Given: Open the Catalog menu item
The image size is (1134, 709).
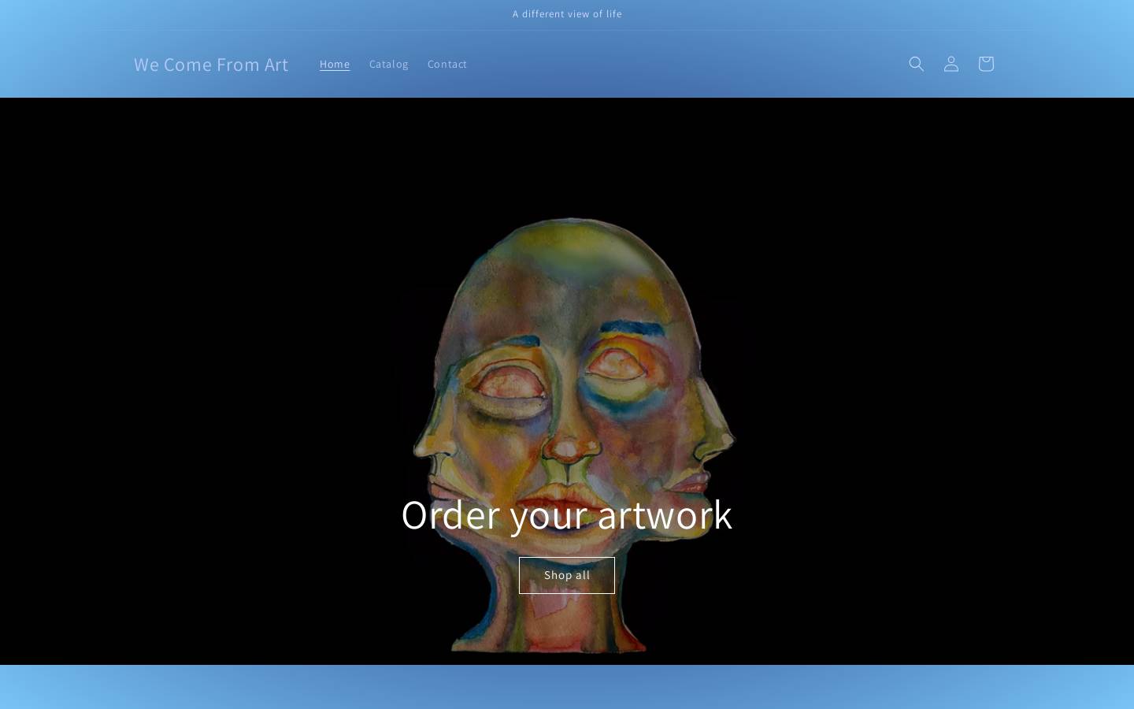Looking at the screenshot, I should coord(389,64).
